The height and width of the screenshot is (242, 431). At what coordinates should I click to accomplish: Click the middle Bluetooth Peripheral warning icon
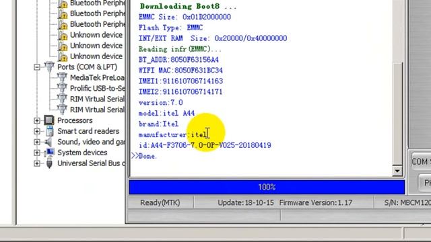63,14
